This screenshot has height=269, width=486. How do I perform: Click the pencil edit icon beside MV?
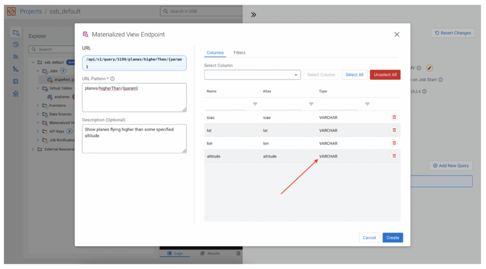pos(429,68)
